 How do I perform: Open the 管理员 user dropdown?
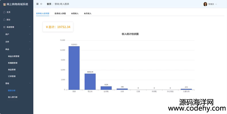click(212, 4)
